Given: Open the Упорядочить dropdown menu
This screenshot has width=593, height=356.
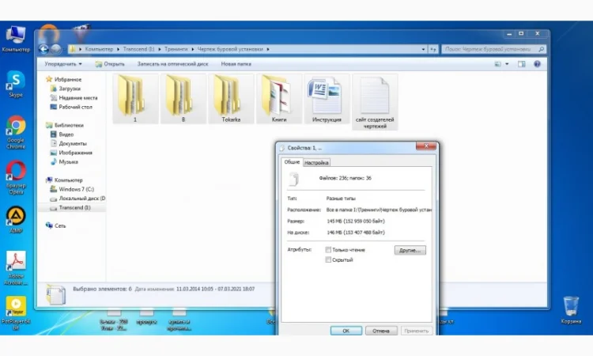Looking at the screenshot, I should [63, 63].
